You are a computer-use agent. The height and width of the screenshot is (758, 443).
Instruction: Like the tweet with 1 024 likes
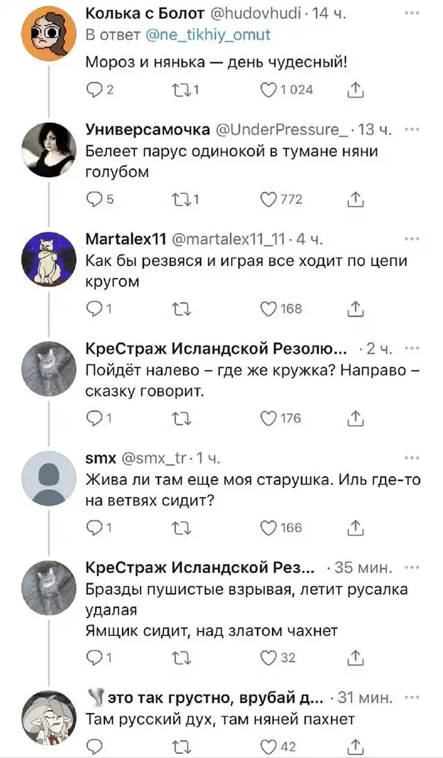[x=266, y=89]
